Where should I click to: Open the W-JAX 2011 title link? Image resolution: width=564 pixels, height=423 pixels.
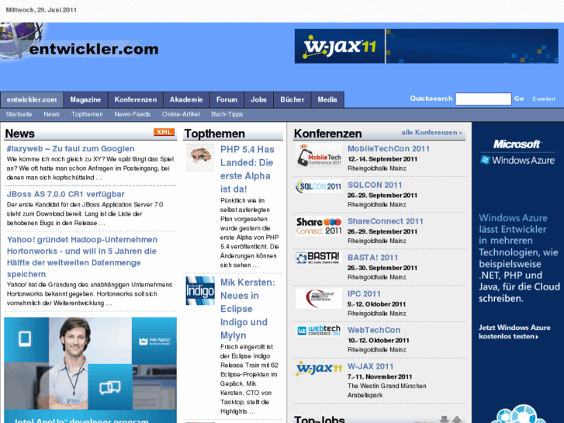click(x=371, y=366)
